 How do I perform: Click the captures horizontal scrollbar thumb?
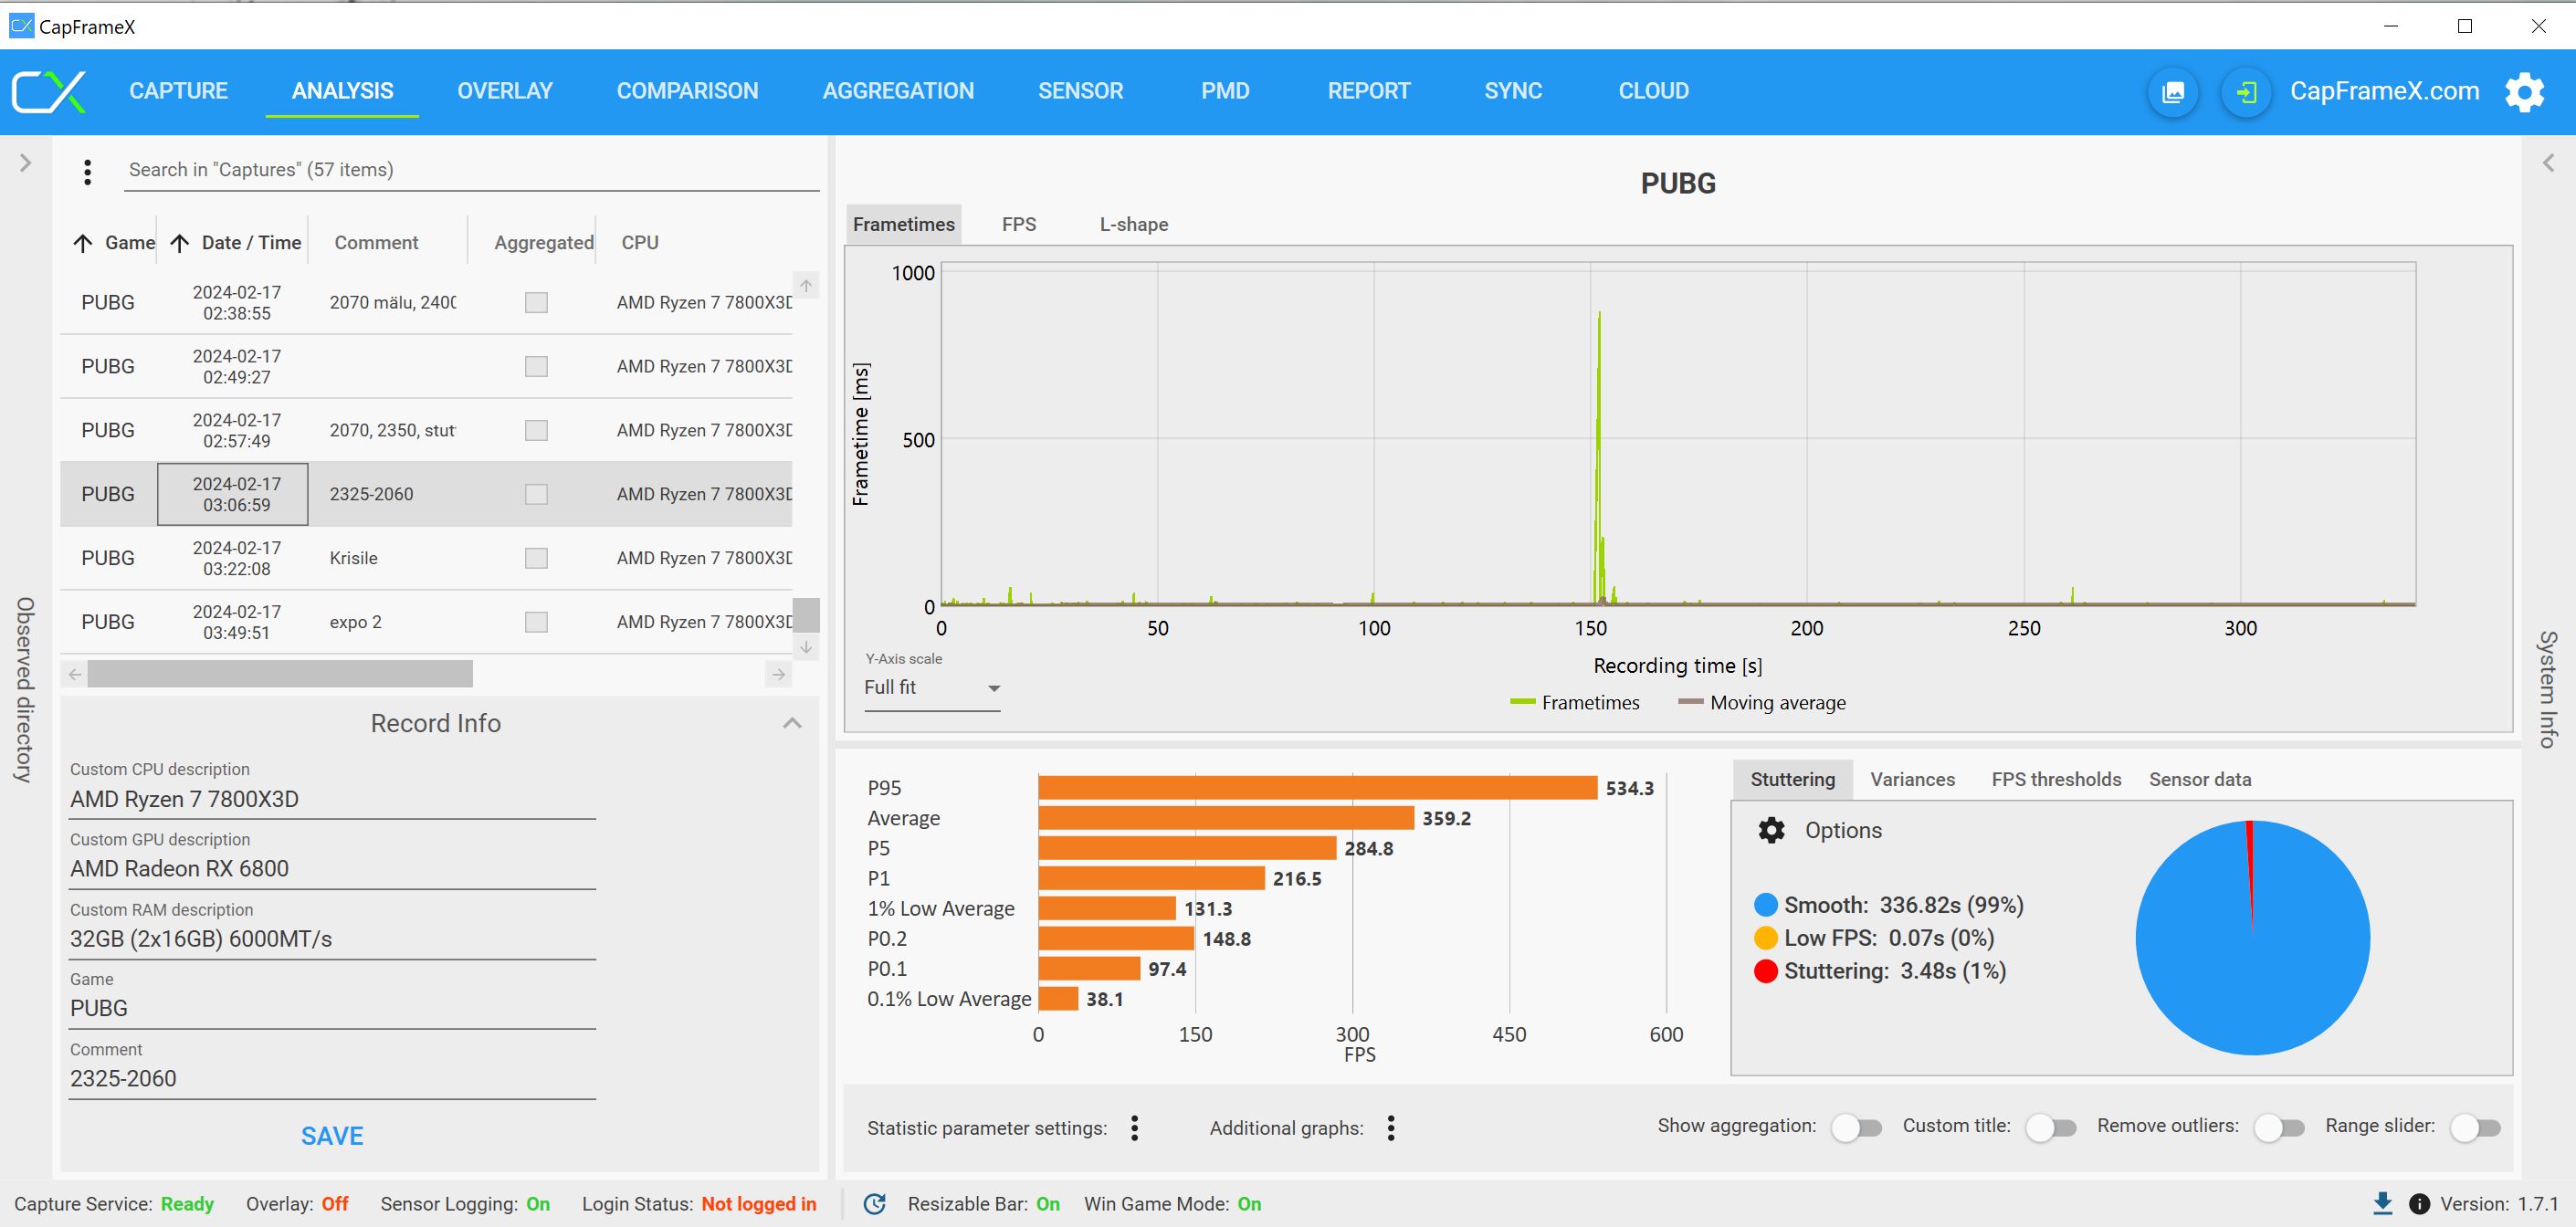point(280,674)
